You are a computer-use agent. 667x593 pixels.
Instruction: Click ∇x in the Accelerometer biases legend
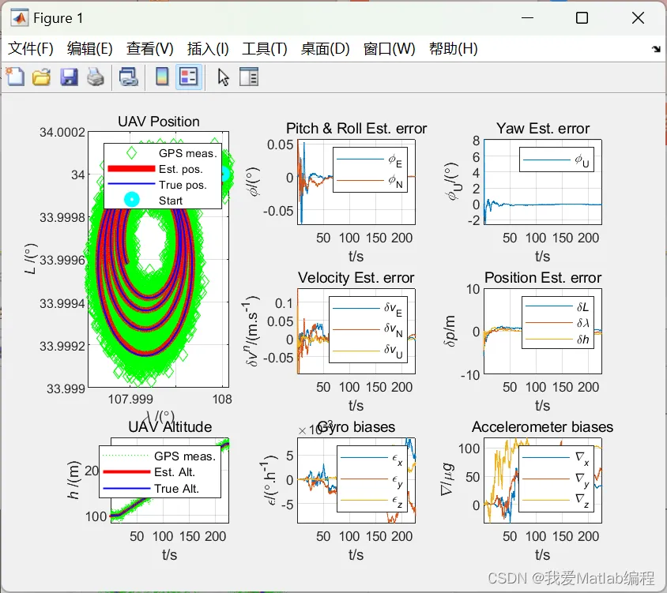point(582,459)
